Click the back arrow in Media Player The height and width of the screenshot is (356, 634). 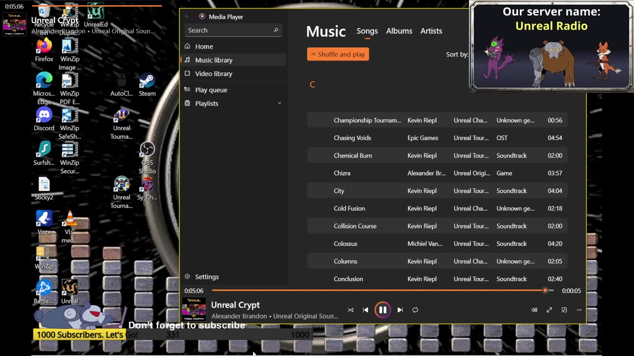point(187,17)
